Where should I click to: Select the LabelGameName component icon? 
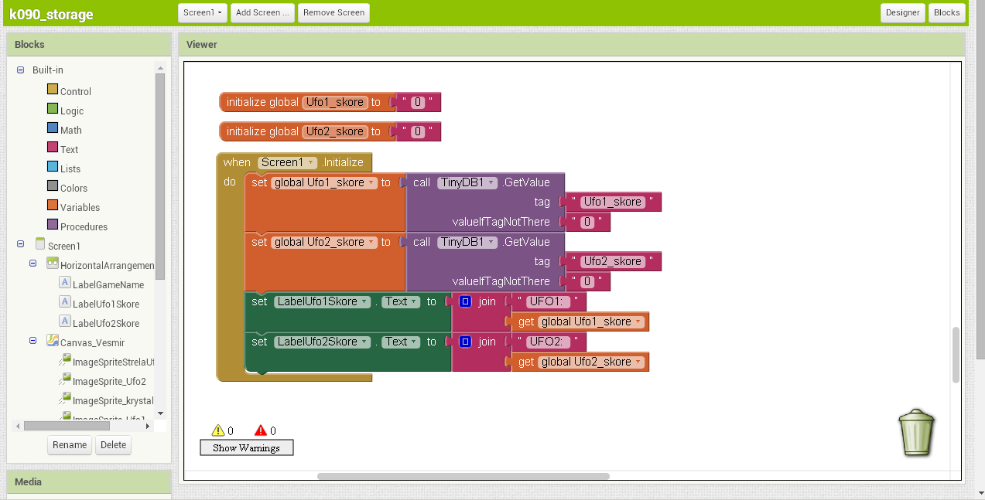coord(65,284)
